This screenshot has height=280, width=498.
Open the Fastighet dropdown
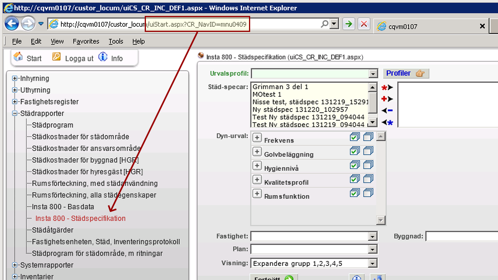pos(373,236)
